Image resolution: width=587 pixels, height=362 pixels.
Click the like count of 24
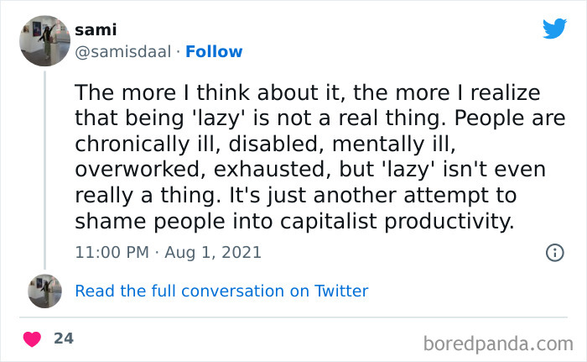pyautogui.click(x=64, y=338)
